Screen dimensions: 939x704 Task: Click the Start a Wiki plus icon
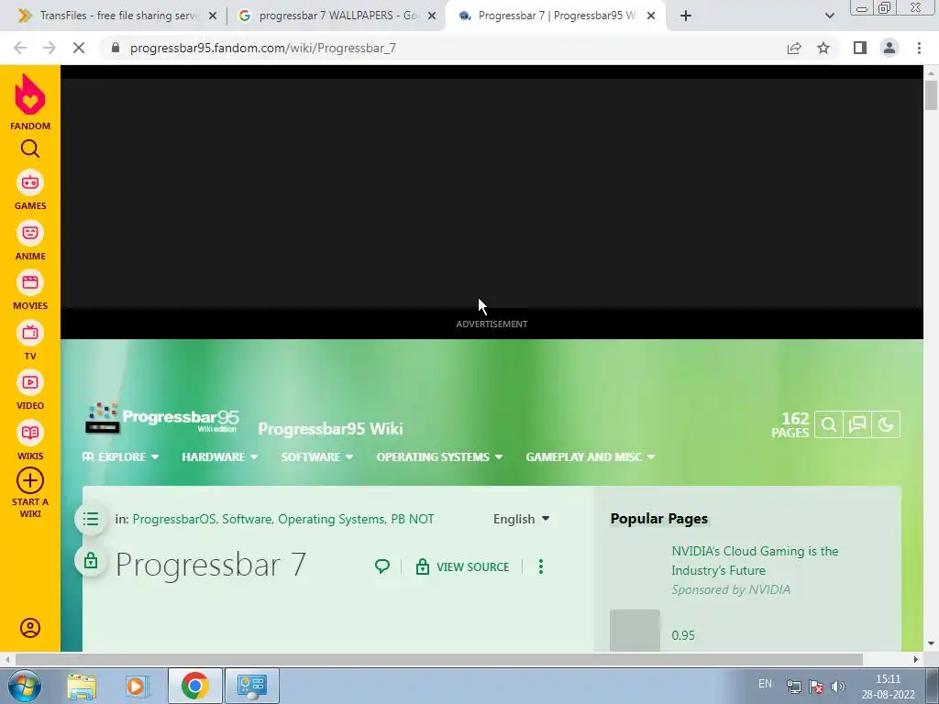pyautogui.click(x=30, y=480)
